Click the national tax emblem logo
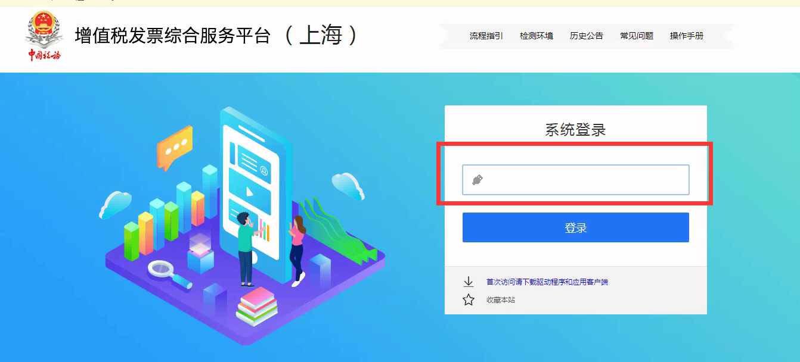This screenshot has width=800, height=362. (x=44, y=36)
